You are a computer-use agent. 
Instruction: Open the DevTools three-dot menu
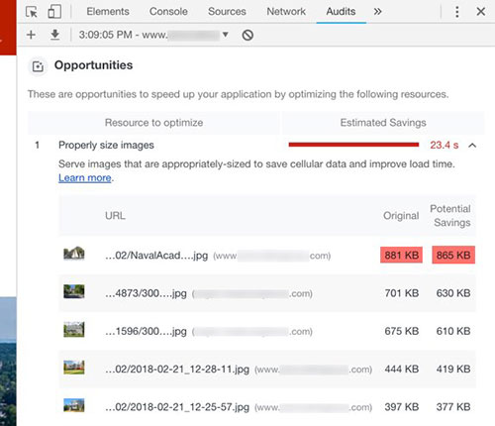pyautogui.click(x=457, y=12)
